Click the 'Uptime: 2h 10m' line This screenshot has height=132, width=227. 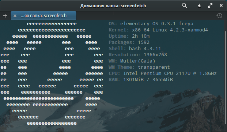(129, 36)
